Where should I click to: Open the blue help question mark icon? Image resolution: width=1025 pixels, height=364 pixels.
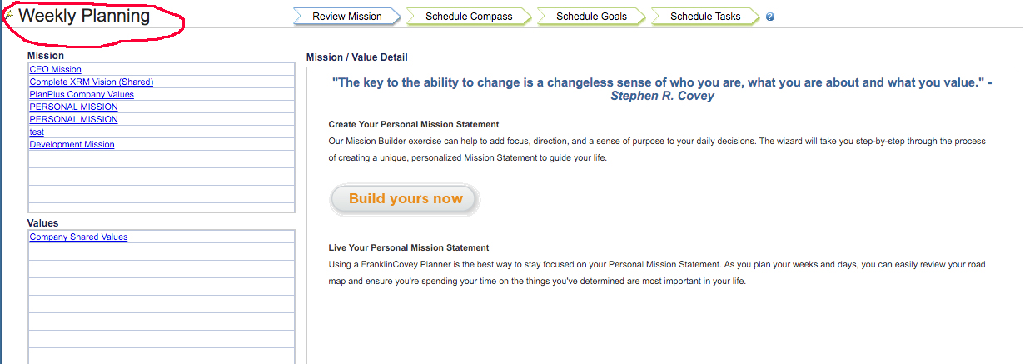[770, 17]
